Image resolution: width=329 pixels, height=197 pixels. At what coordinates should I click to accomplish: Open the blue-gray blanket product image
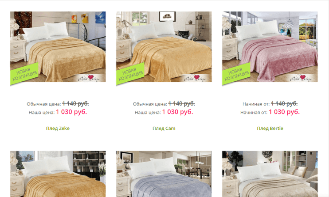[x=164, y=174]
